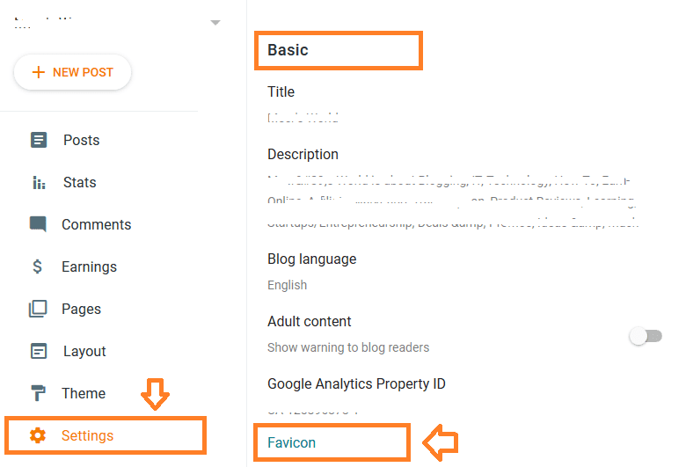Open the Stats bar chart icon
The height and width of the screenshot is (467, 686).
(39, 183)
